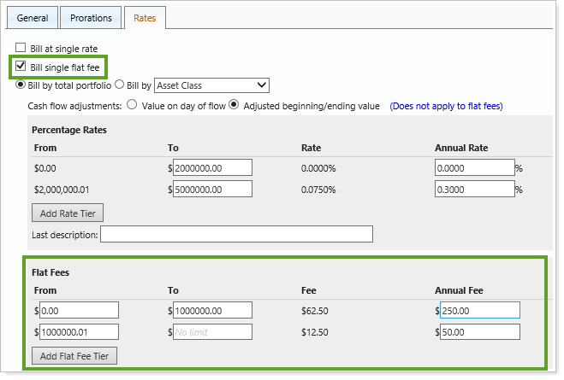Select the Rates tab
564x380 pixels.
pos(145,17)
